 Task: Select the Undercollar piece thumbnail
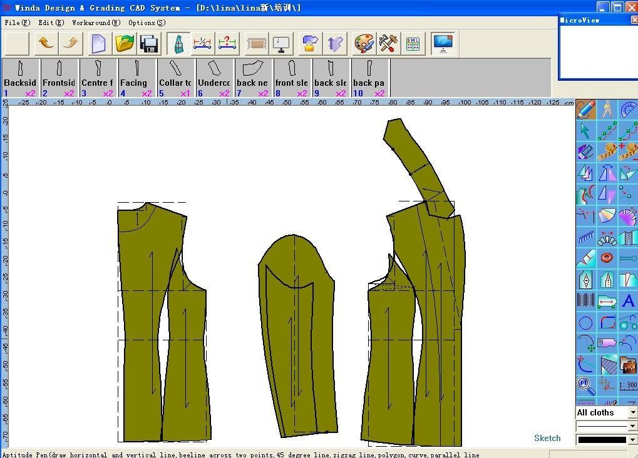click(x=214, y=78)
